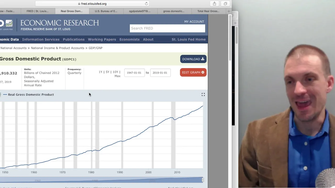Click the 2010 x-axis label
Image resolution: width=335 pixels, height=188 pixels.
[x=177, y=172]
